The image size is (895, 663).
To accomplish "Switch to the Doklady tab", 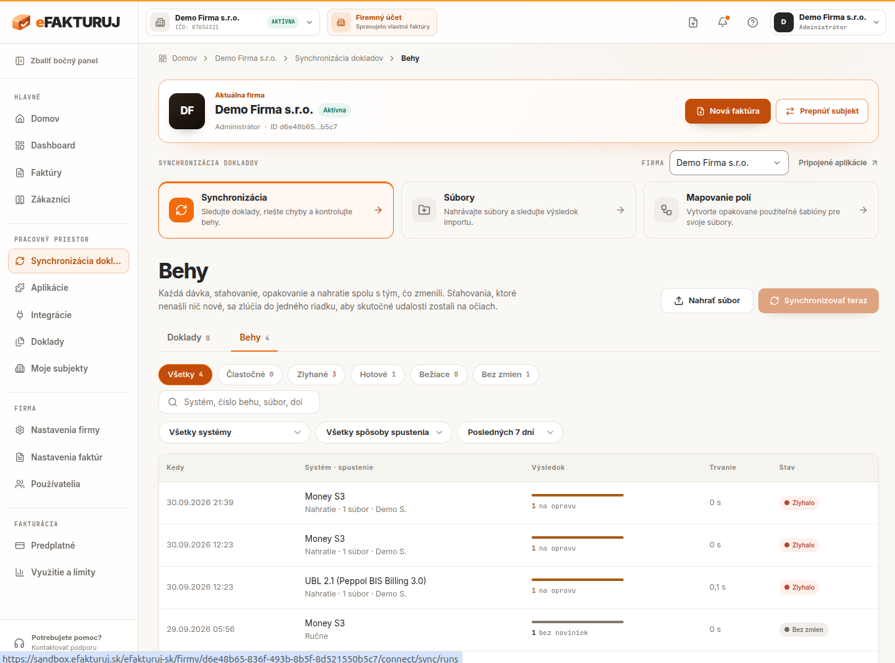I will tap(189, 337).
